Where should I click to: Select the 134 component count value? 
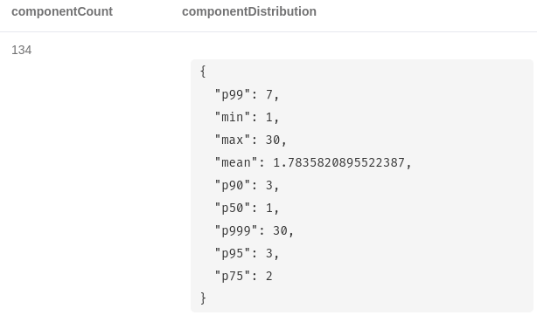point(22,51)
